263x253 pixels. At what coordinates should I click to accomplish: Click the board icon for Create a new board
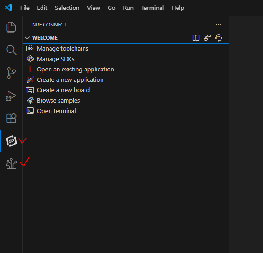click(30, 90)
